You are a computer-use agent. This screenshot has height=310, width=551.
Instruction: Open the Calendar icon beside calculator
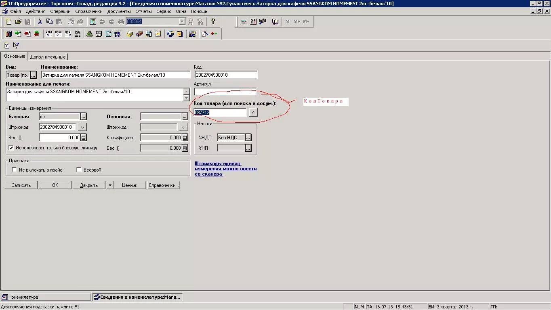253,21
